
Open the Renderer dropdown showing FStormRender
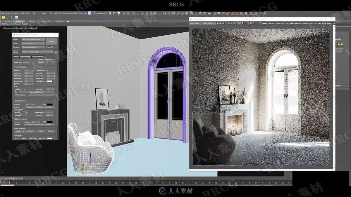point(33,47)
